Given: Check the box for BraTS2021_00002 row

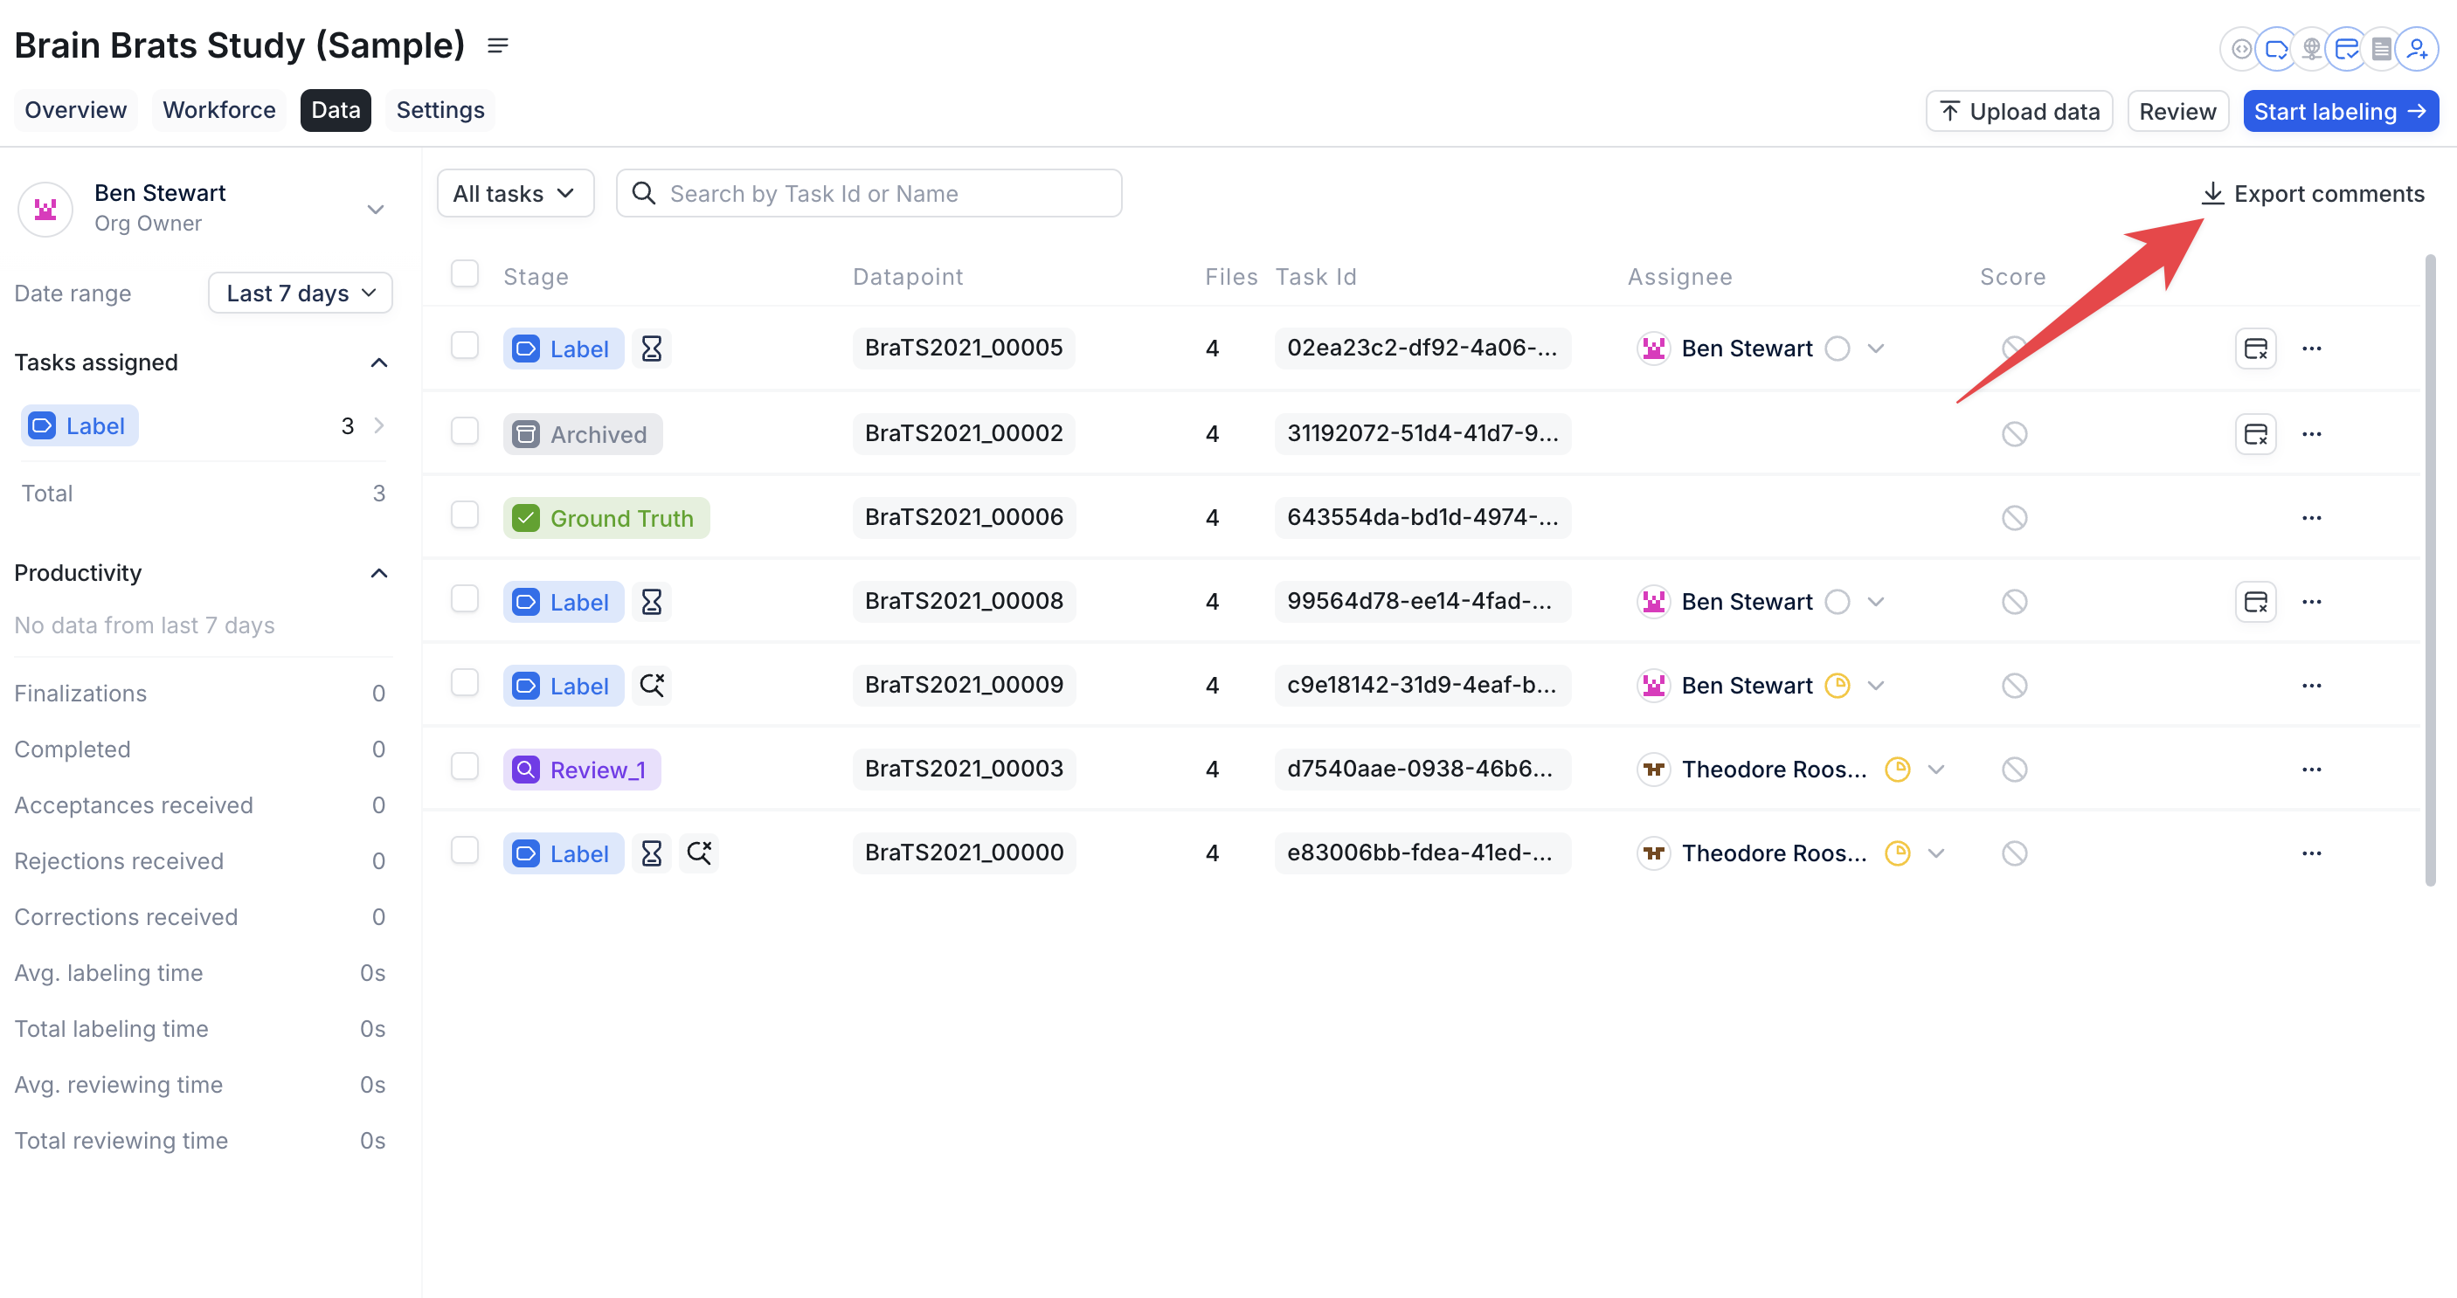Looking at the screenshot, I should pos(465,432).
